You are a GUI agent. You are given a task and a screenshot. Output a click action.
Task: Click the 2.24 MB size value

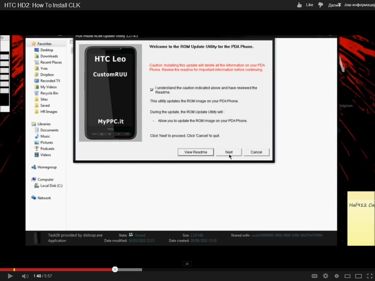[197, 235]
